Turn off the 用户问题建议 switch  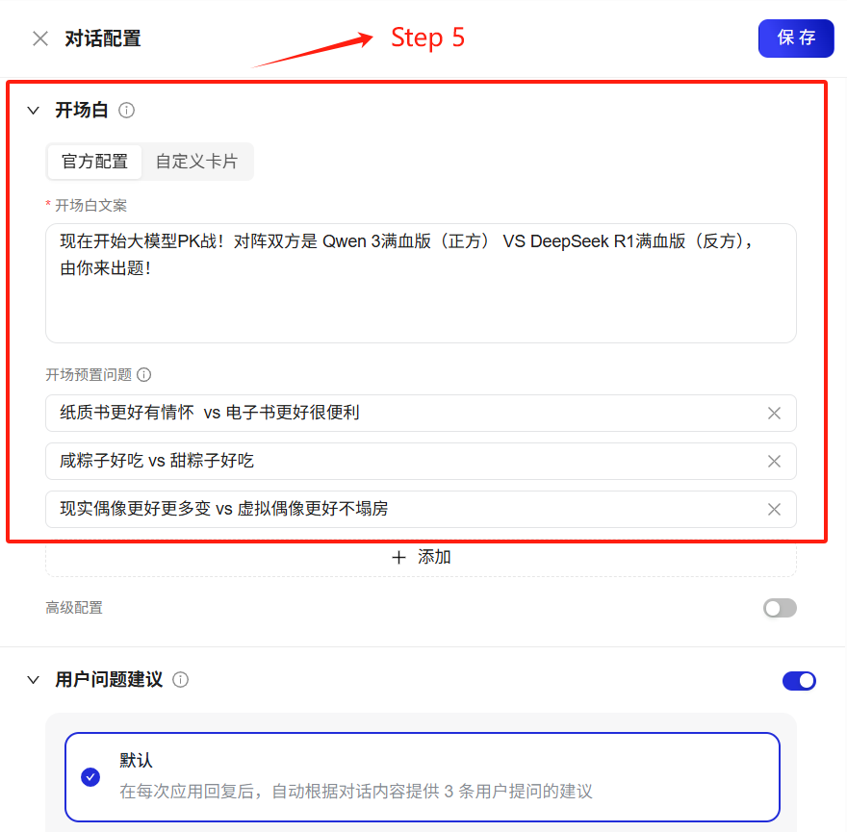pyautogui.click(x=799, y=680)
